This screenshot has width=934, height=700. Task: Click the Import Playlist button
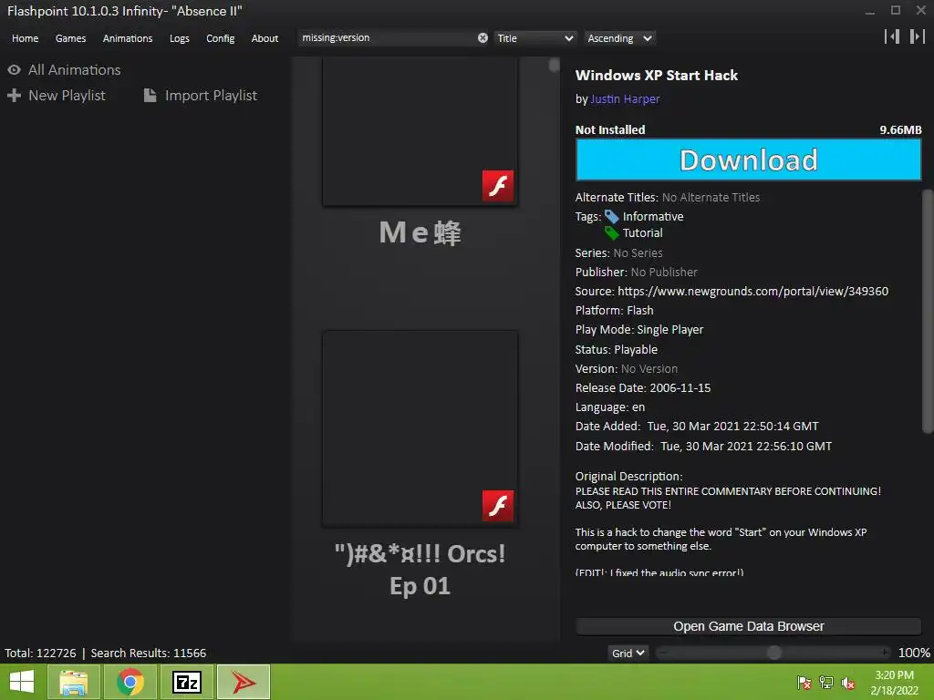coord(201,95)
